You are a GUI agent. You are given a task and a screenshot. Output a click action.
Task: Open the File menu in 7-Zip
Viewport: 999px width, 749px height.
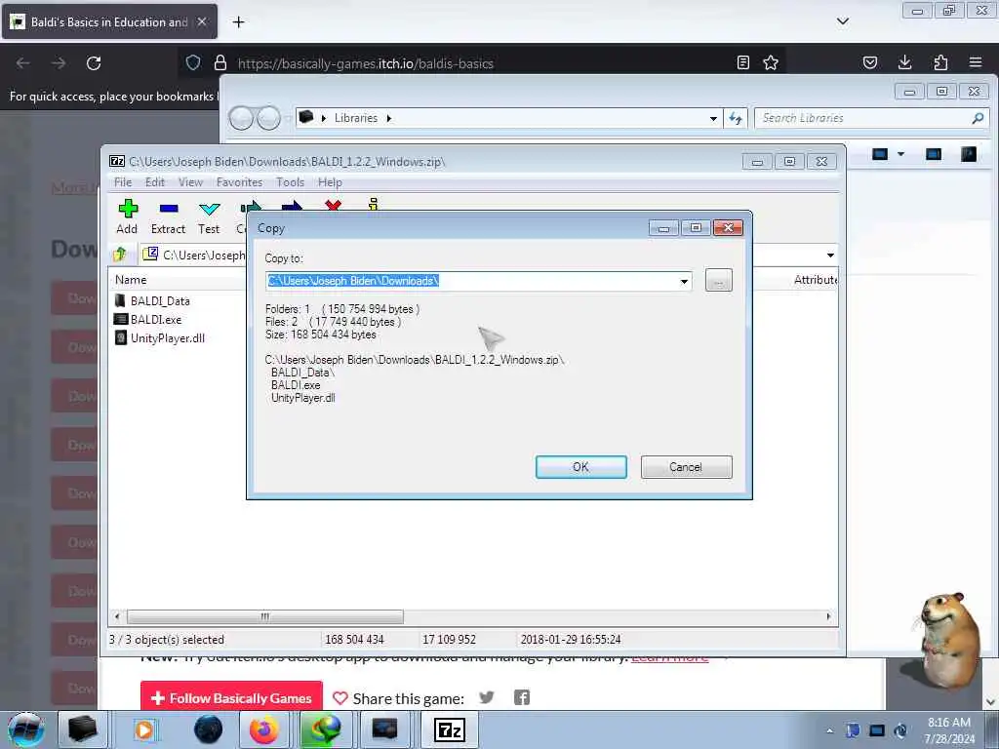(123, 182)
